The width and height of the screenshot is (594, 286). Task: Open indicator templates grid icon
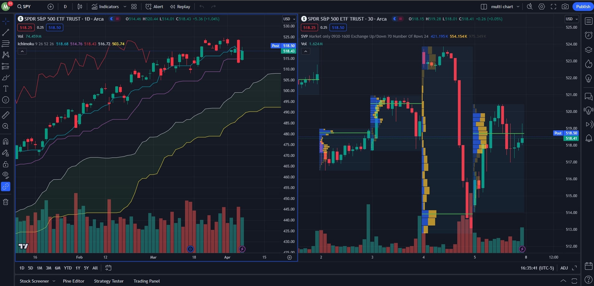click(x=134, y=7)
